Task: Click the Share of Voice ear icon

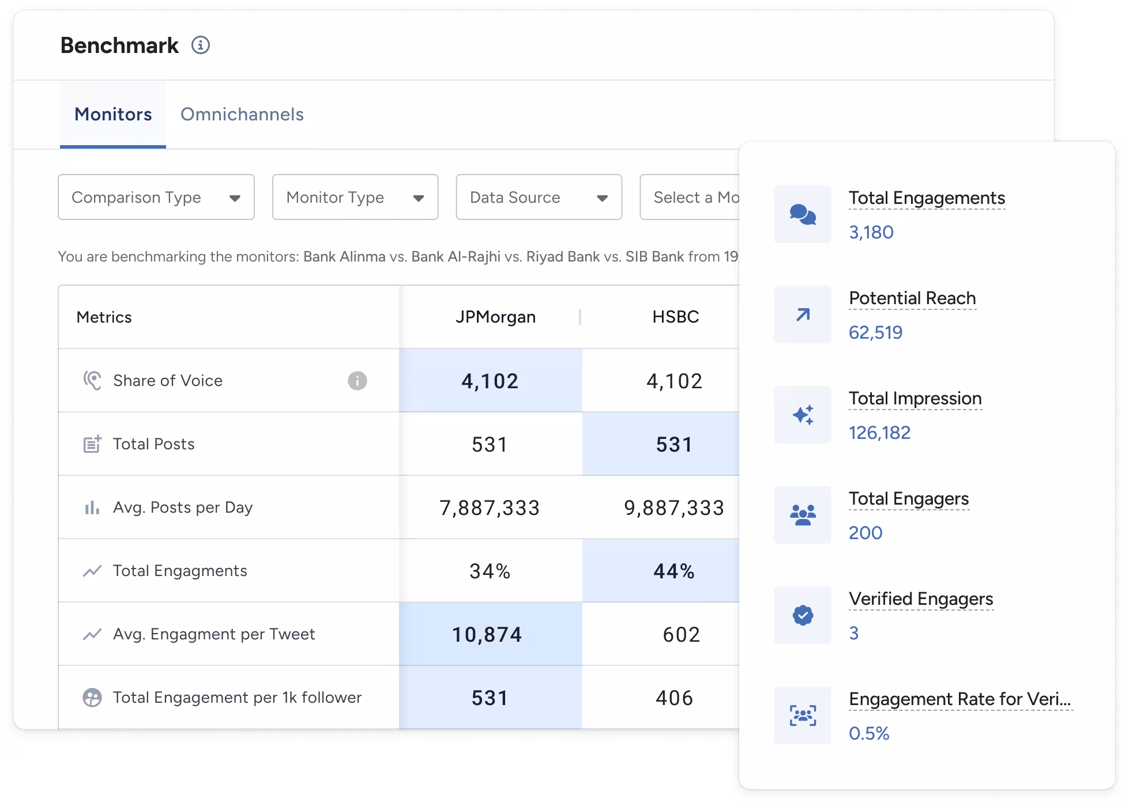Action: click(x=92, y=381)
